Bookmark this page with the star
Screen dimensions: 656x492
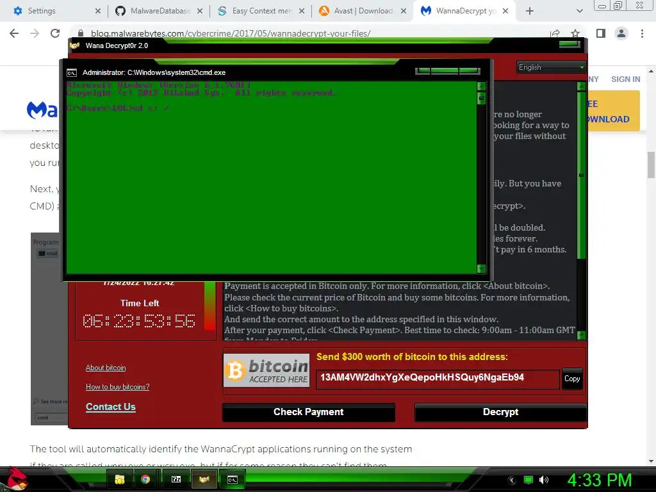coord(575,33)
